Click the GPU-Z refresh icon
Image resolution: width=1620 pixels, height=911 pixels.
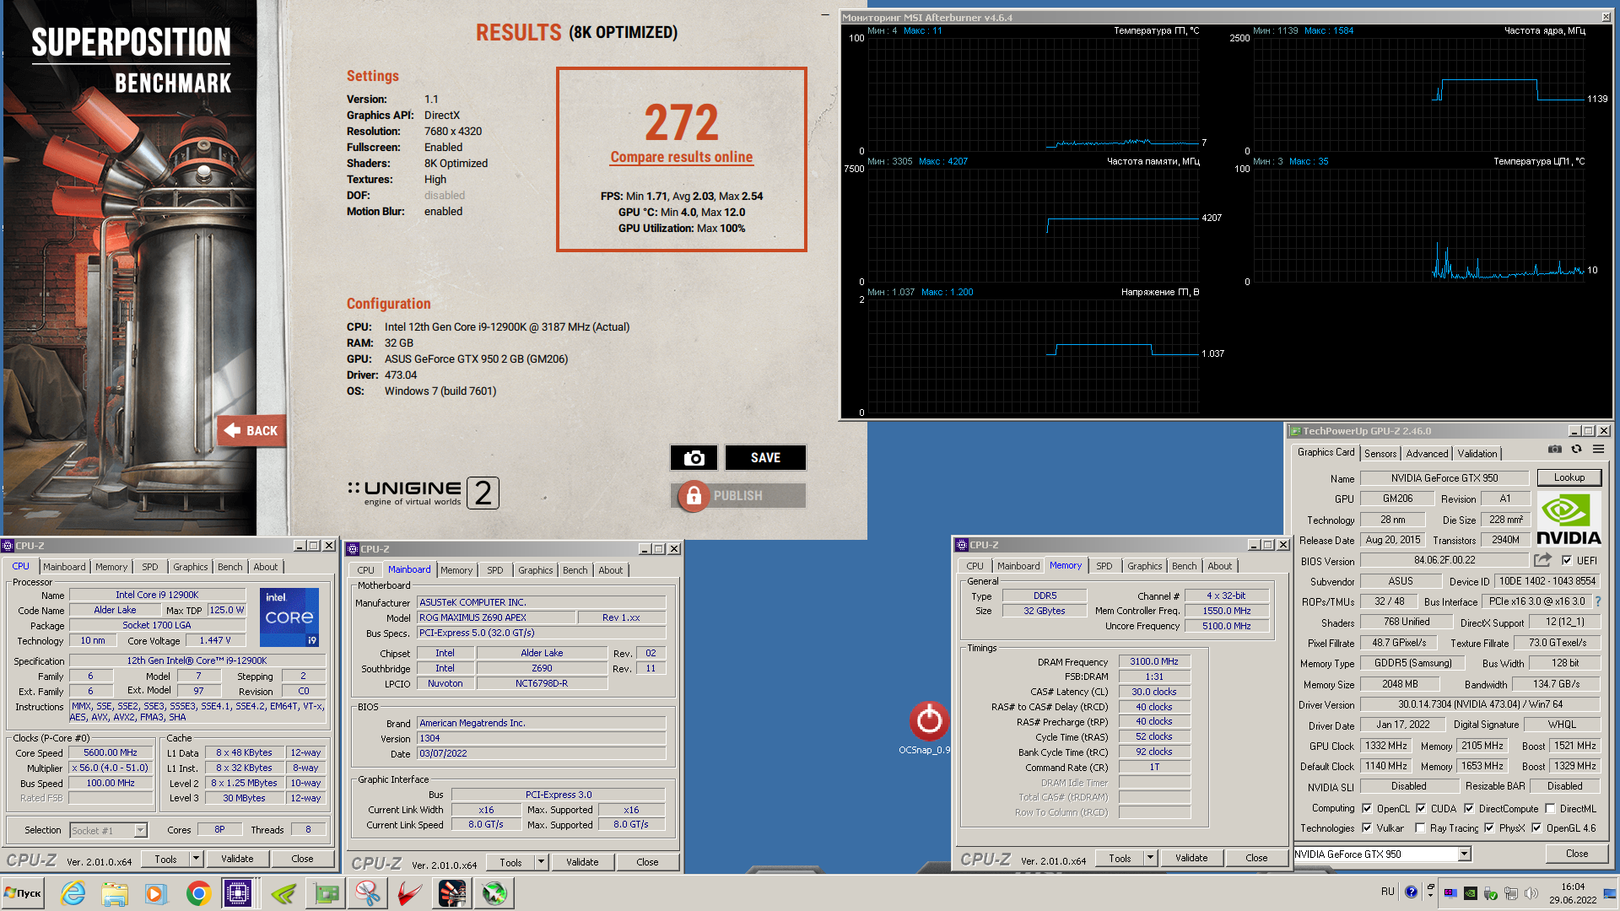1576,450
